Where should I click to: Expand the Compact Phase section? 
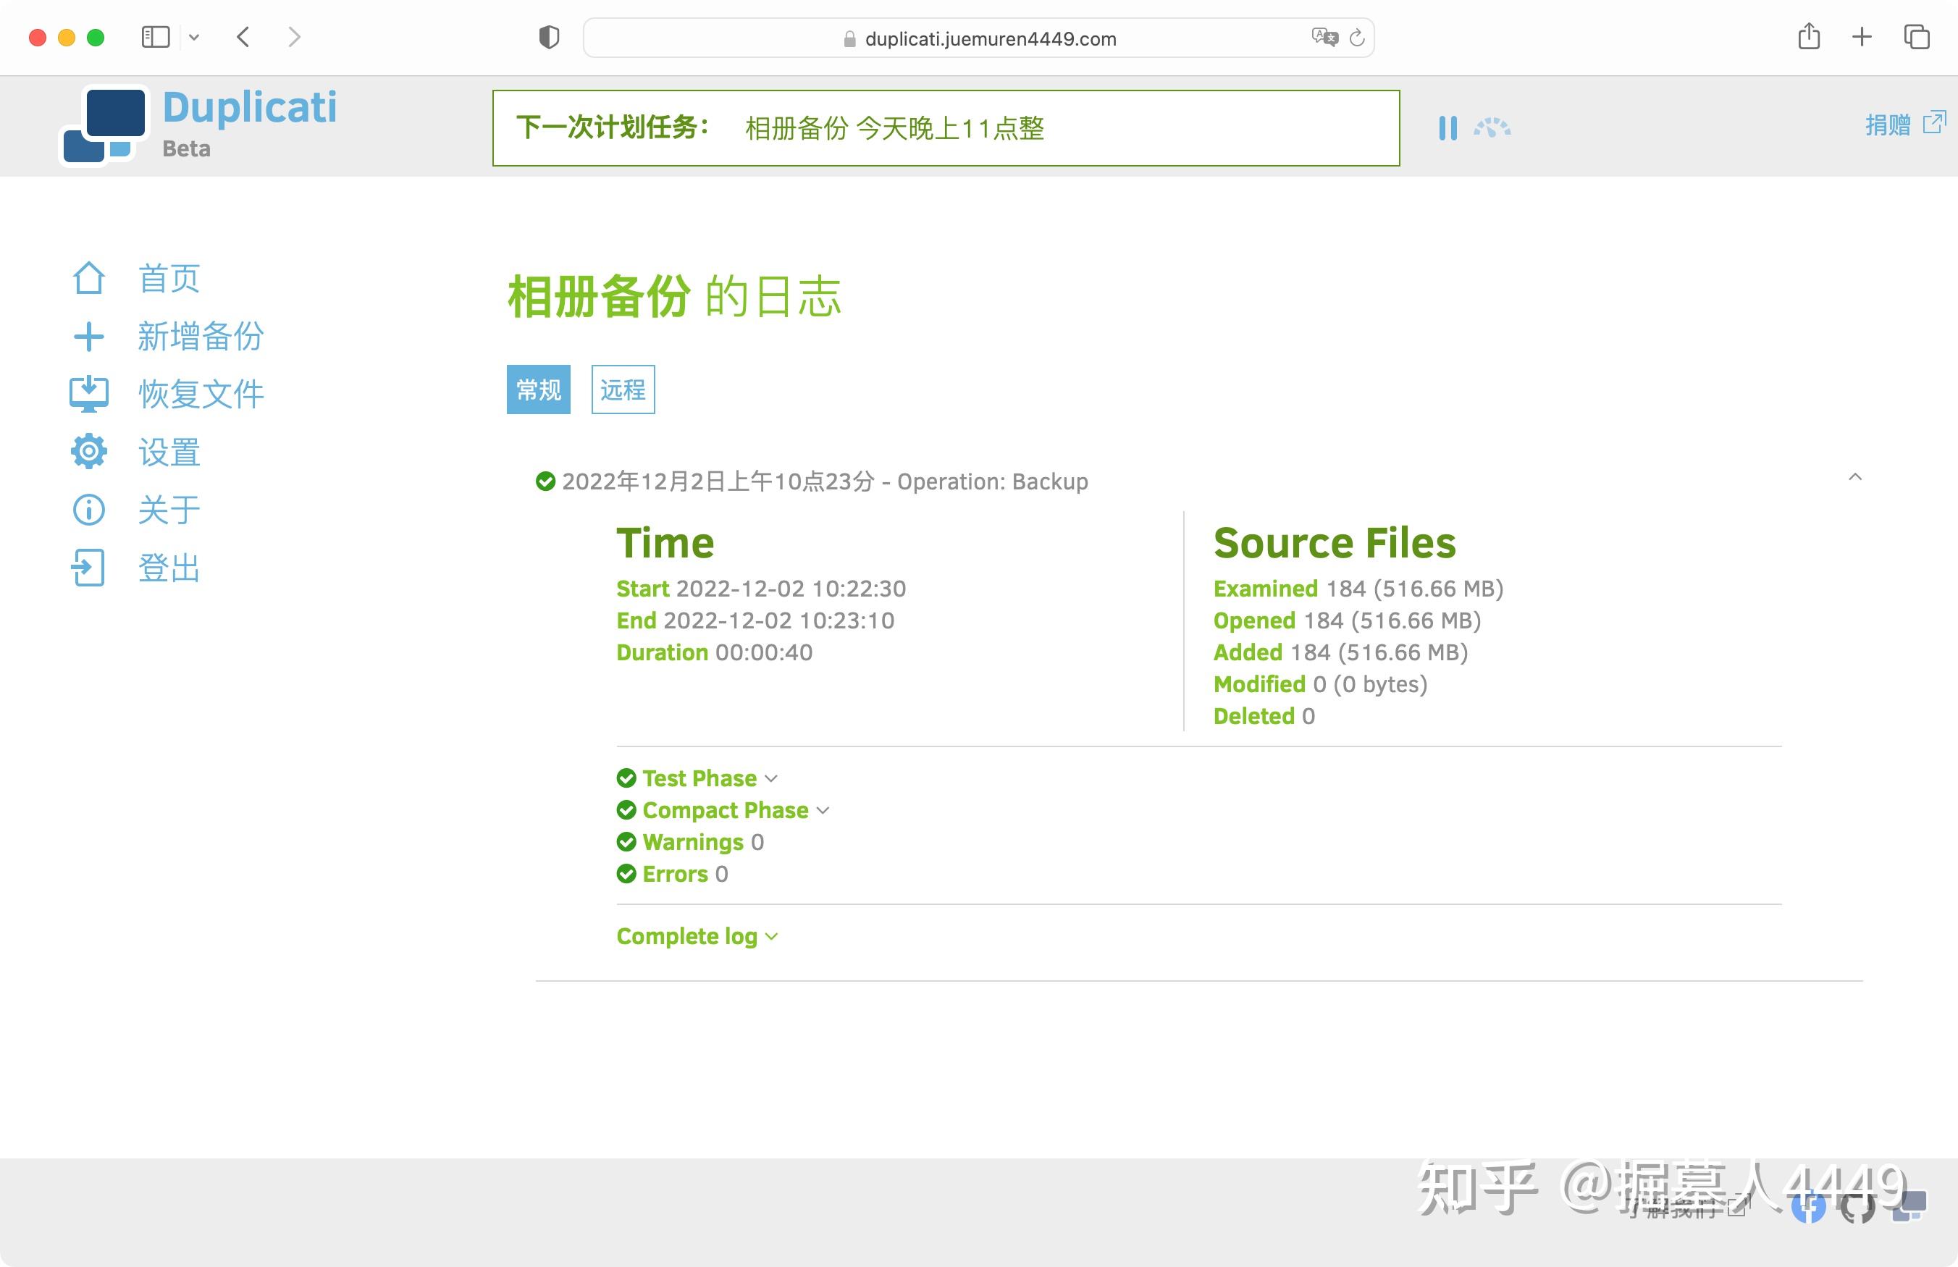click(x=723, y=810)
